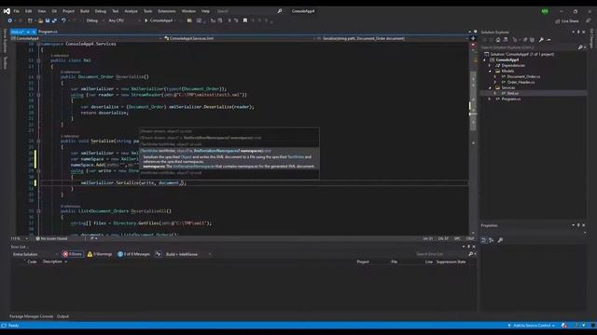Collapse the ConsoleApp4 project node
Image resolution: width=597 pixels, height=335 pixels.
(x=485, y=60)
